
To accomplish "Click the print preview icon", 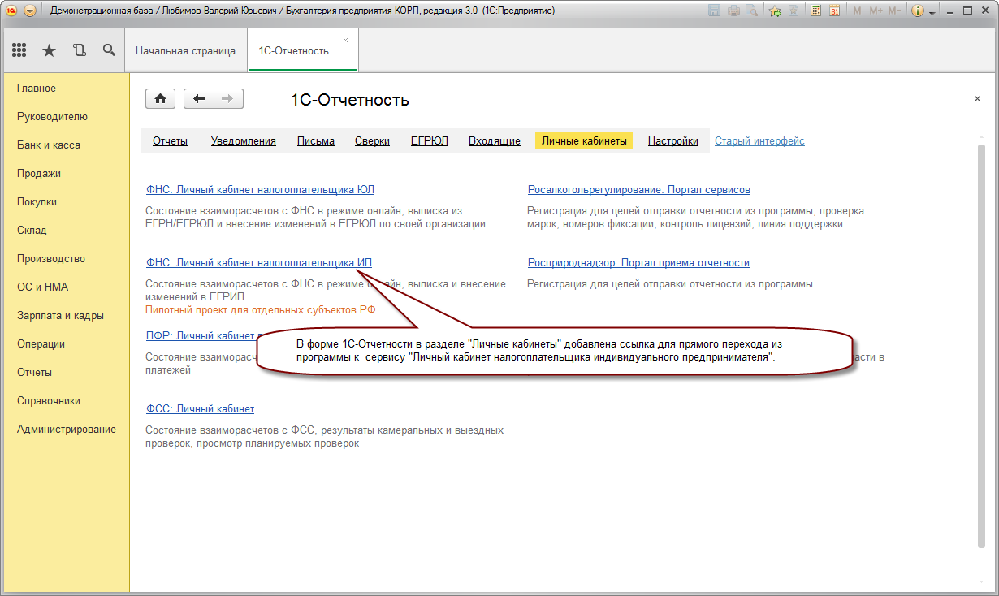I will 751,11.
